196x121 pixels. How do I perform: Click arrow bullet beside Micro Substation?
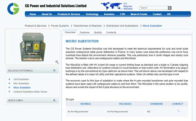tap(9, 87)
